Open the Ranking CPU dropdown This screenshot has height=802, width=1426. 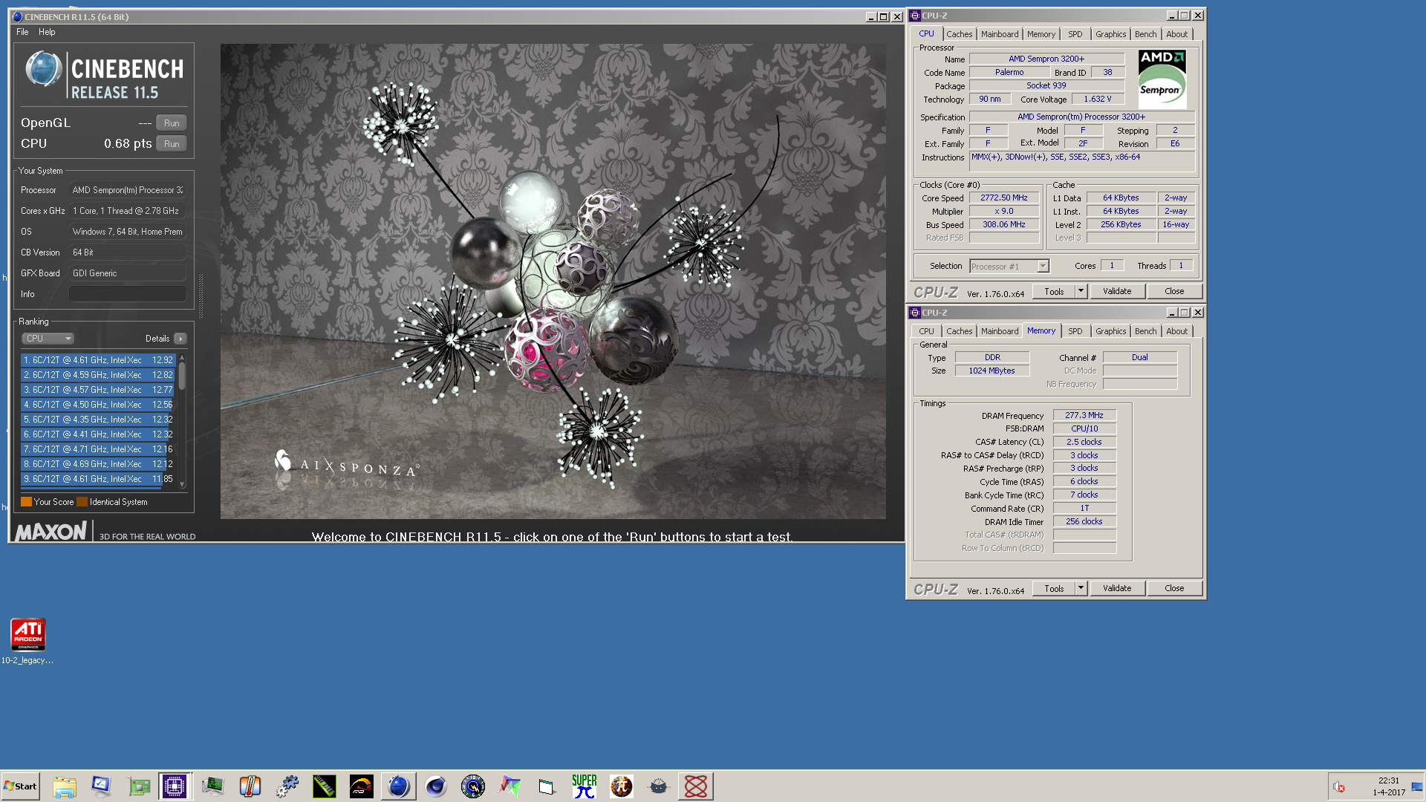point(48,339)
